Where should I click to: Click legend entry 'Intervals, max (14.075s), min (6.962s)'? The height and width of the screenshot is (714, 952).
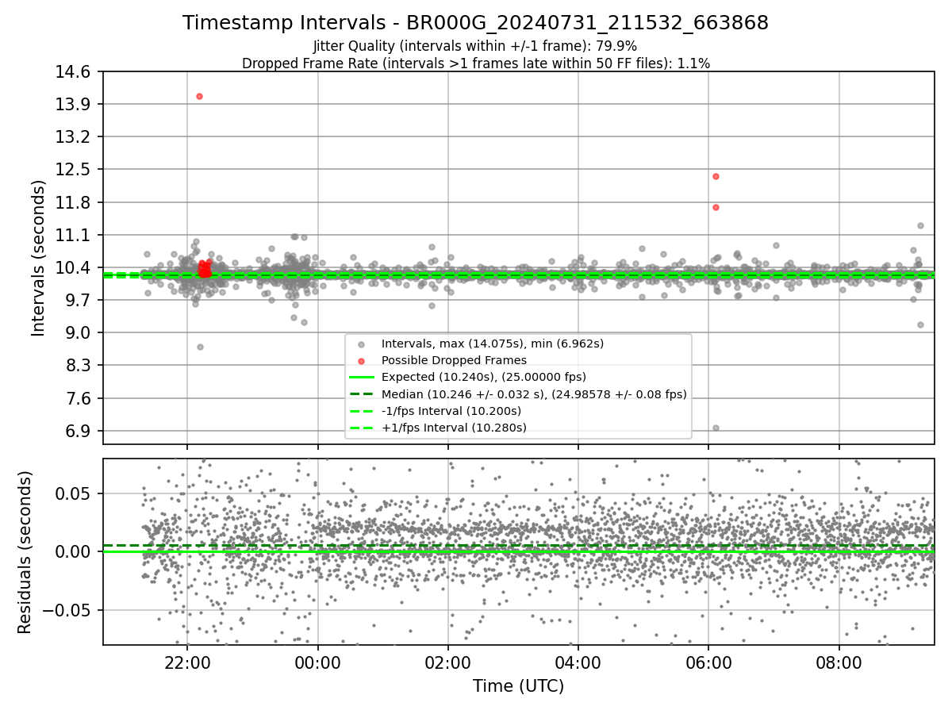pos(493,344)
